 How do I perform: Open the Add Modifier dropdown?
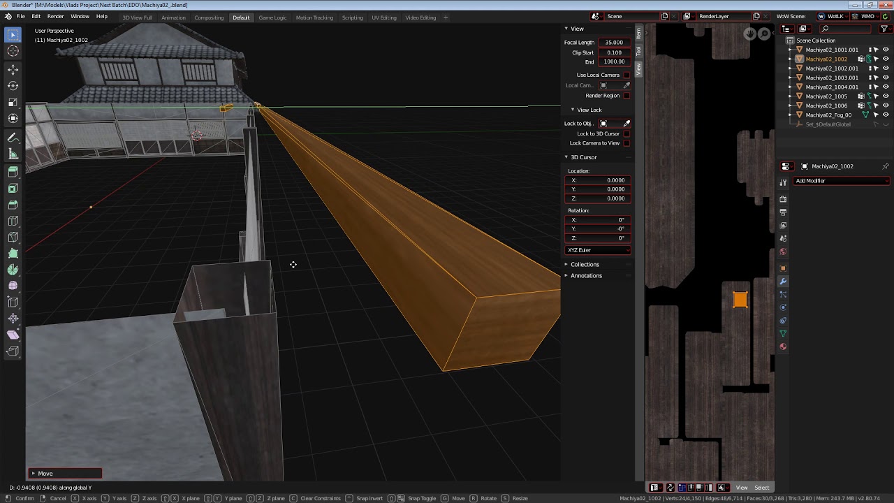click(x=841, y=181)
